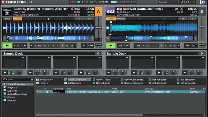Click Deck B beat tick note icon
208x117 pixels.
click(x=196, y=38)
